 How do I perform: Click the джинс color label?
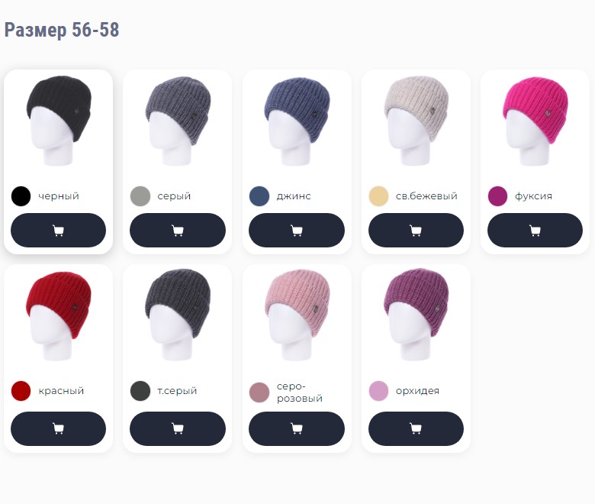click(x=294, y=196)
